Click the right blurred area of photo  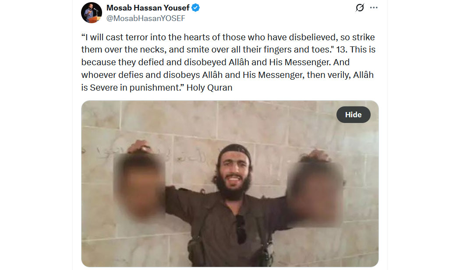315,193
